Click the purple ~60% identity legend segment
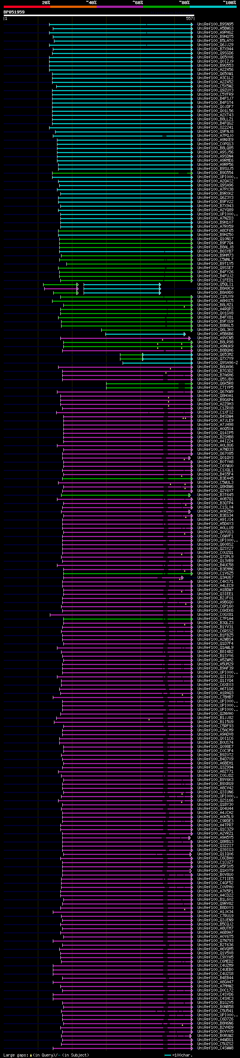The height and width of the screenshot is (1058, 240). click(x=120, y=7)
